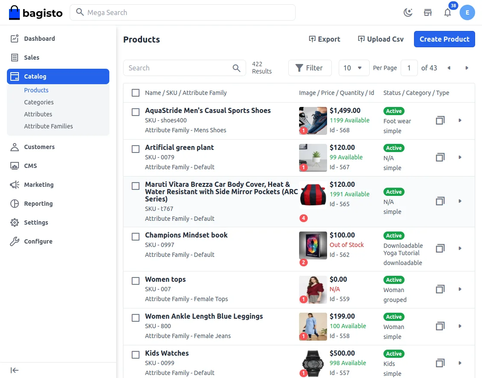
Task: Check the select-all checkbox in the table header
Action: pos(136,92)
